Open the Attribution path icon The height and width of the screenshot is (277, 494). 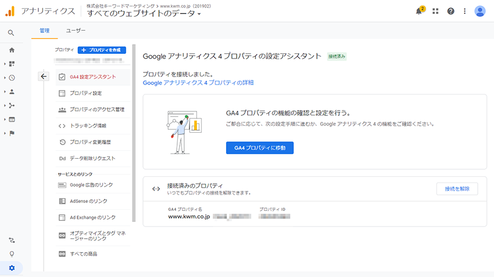click(12, 240)
